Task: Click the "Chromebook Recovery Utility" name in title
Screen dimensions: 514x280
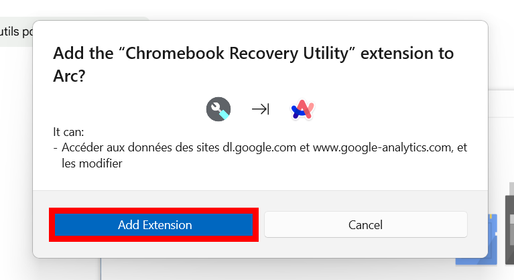Action: (237, 53)
